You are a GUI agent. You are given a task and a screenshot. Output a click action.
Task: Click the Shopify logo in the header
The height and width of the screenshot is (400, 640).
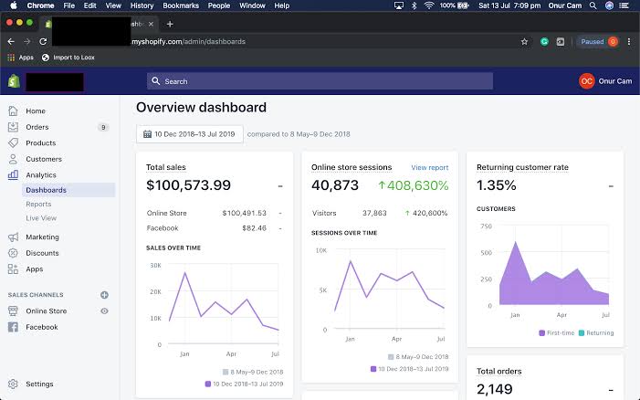pos(14,81)
